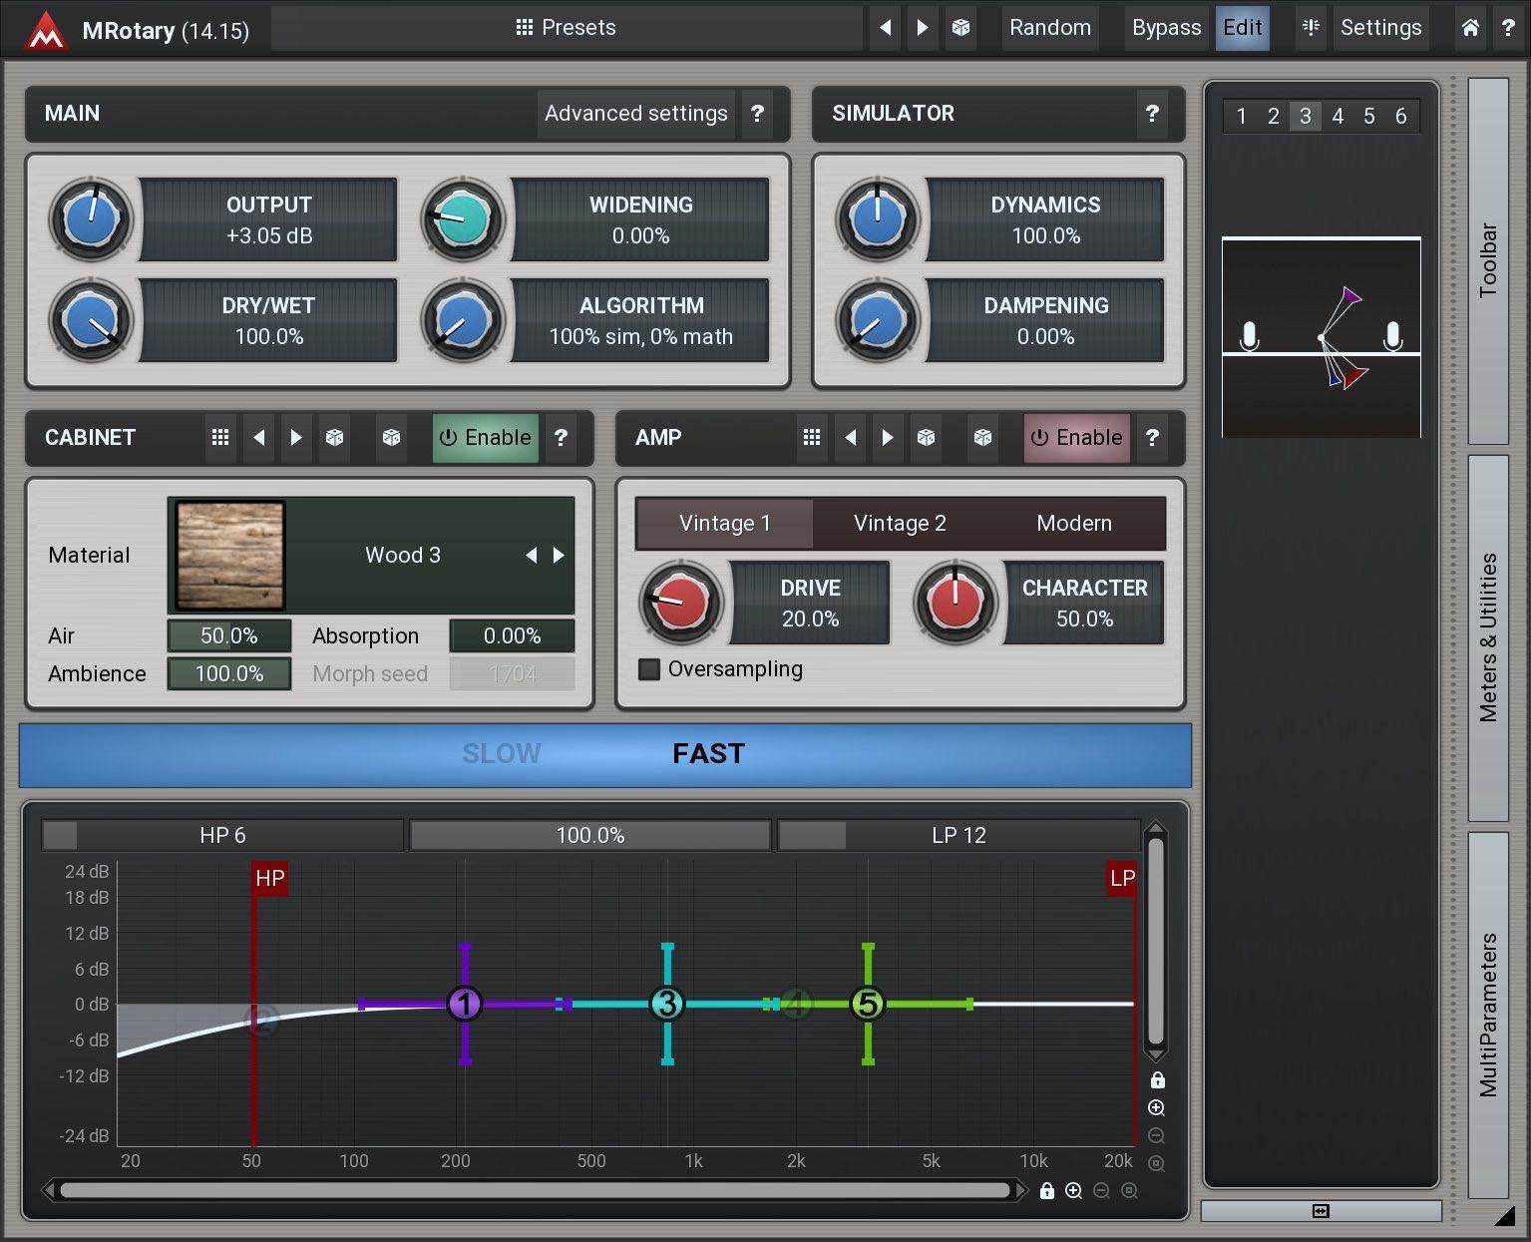1531x1242 pixels.
Task: Select EQ band 3 node
Action: pos(666,1004)
